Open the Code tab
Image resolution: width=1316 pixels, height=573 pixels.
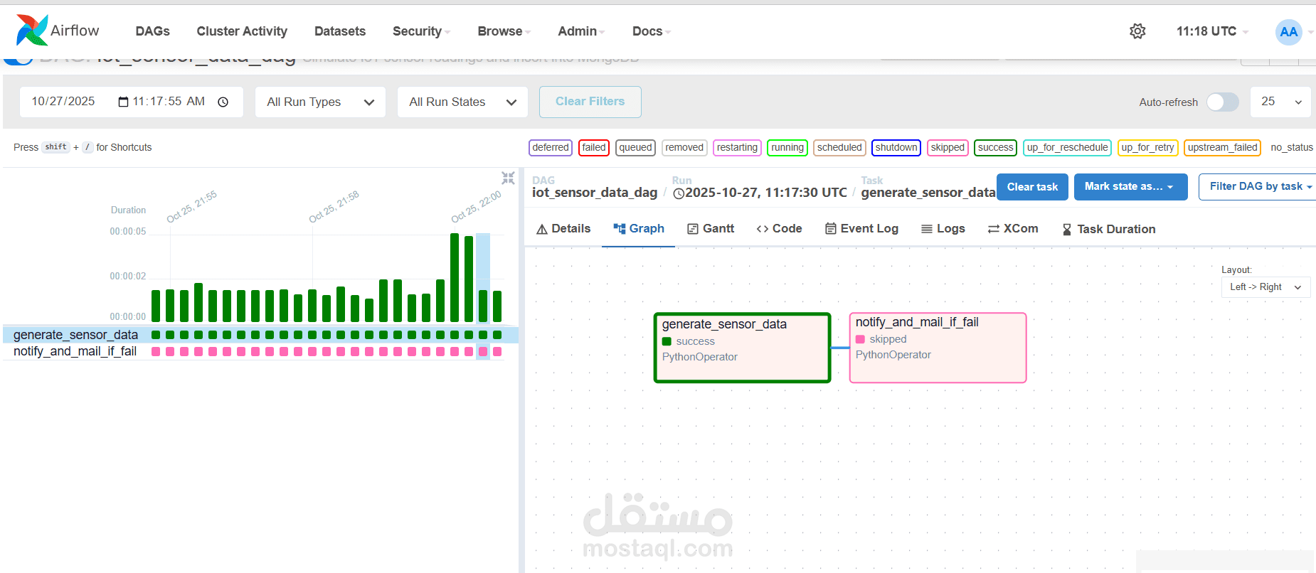pos(779,228)
